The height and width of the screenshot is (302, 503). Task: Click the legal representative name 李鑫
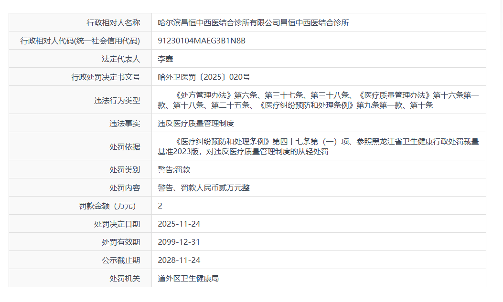[165, 59]
